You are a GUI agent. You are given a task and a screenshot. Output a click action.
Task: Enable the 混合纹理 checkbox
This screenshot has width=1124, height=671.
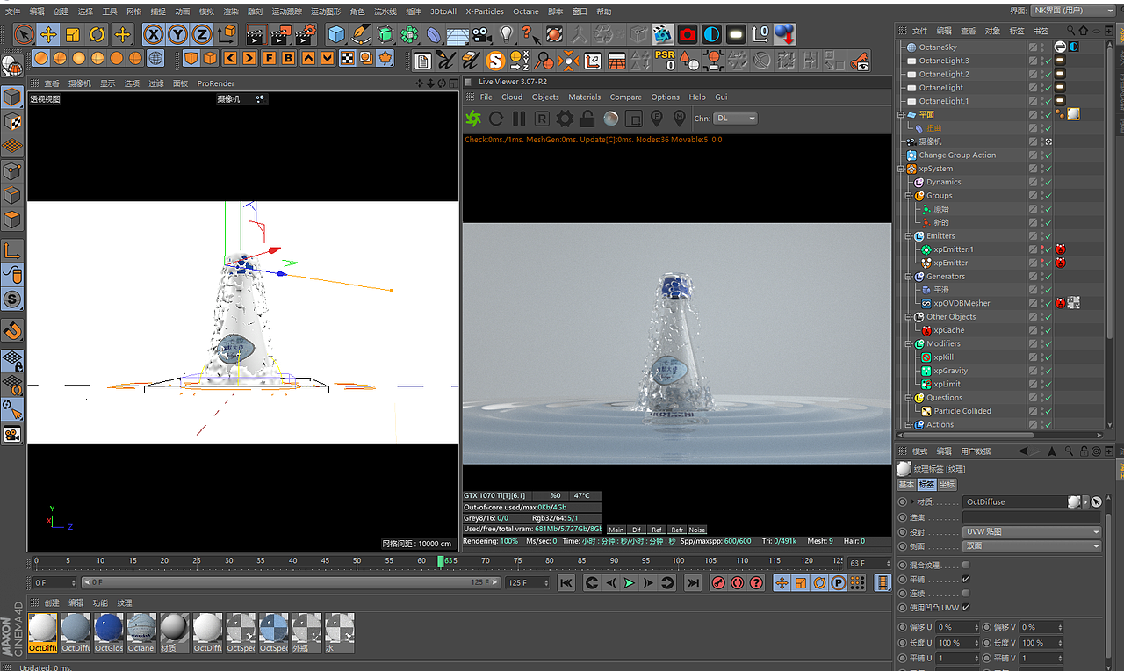(x=966, y=565)
